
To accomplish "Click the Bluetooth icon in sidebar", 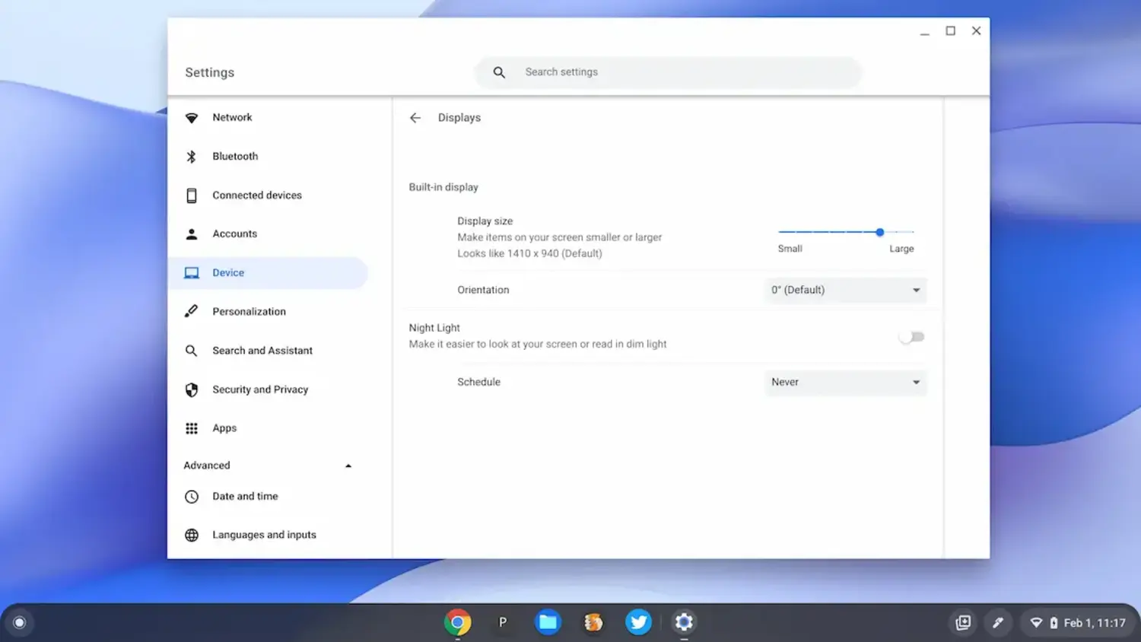I will 192,157.
